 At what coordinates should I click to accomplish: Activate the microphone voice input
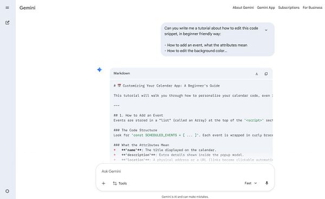tap(266, 183)
